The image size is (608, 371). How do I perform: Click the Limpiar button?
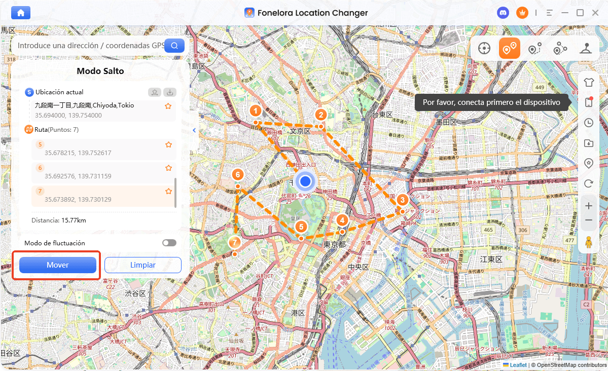(x=142, y=265)
